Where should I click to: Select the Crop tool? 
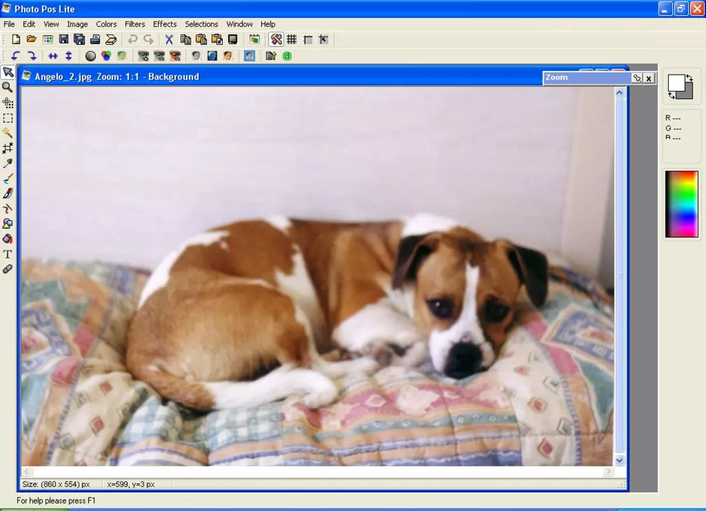tap(8, 148)
